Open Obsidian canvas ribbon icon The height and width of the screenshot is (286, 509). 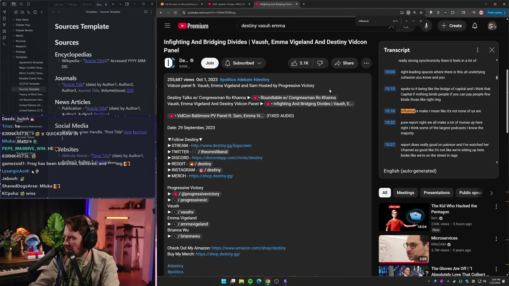(4, 31)
